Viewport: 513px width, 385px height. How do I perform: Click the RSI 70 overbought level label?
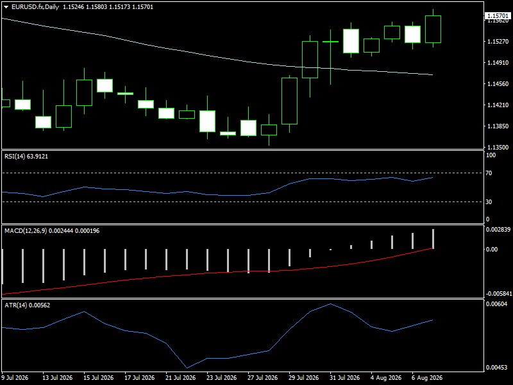pyautogui.click(x=489, y=173)
